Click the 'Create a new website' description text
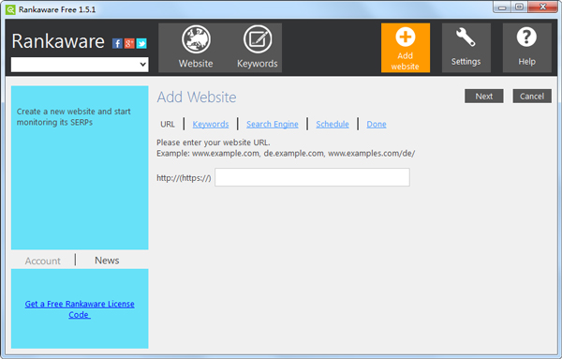Viewport: 562px width, 359px height. [x=73, y=117]
